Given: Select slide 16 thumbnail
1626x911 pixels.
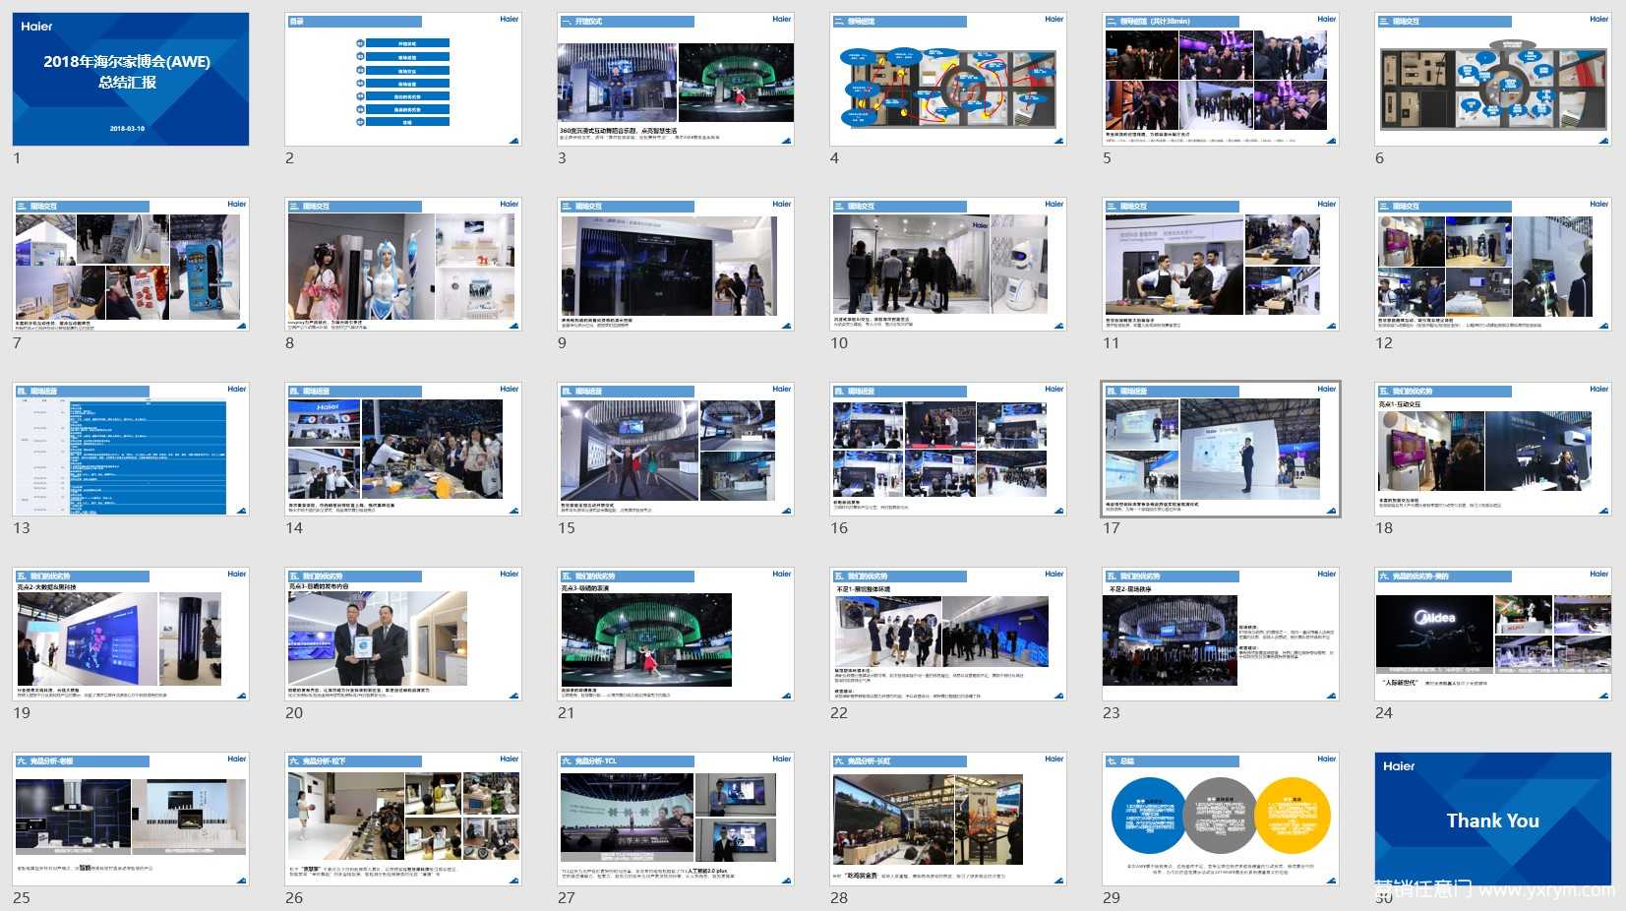Looking at the screenshot, I should [x=948, y=450].
